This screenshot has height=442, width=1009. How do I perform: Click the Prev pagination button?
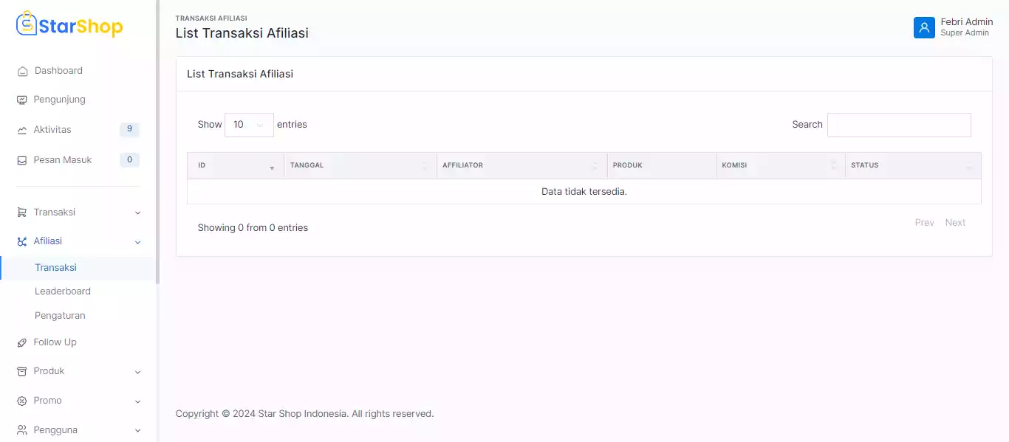pyautogui.click(x=924, y=223)
